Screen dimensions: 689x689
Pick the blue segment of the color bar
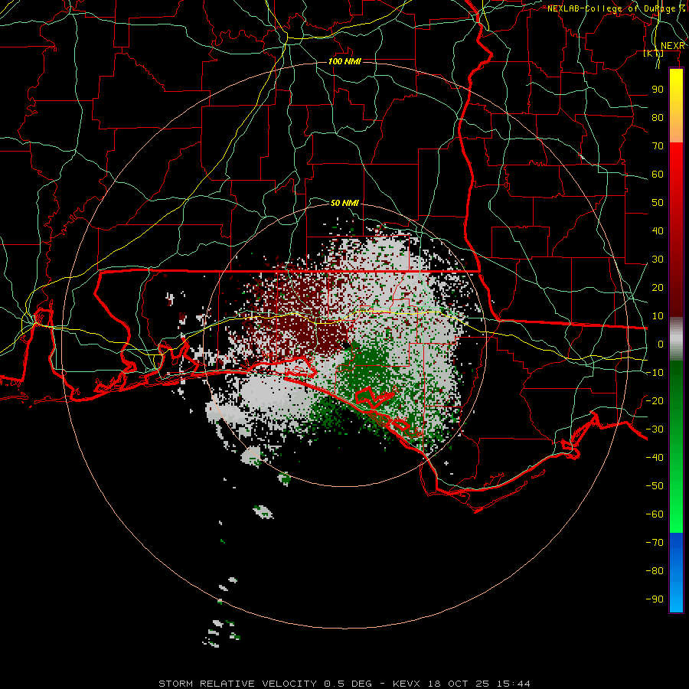pyautogui.click(x=676, y=573)
